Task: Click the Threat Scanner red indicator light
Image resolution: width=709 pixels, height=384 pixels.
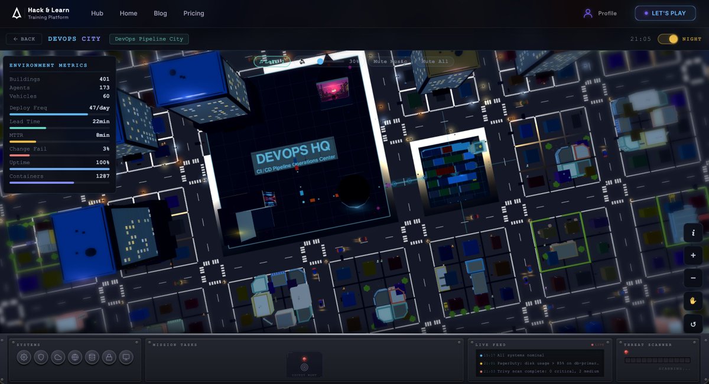Action: click(626, 352)
